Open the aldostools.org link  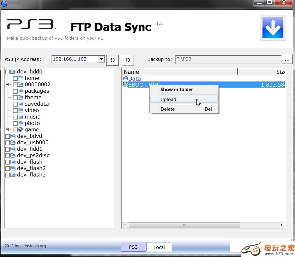click(25, 246)
